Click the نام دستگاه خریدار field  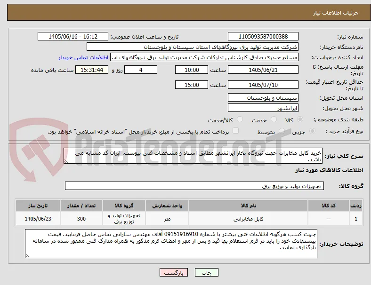[193, 47]
